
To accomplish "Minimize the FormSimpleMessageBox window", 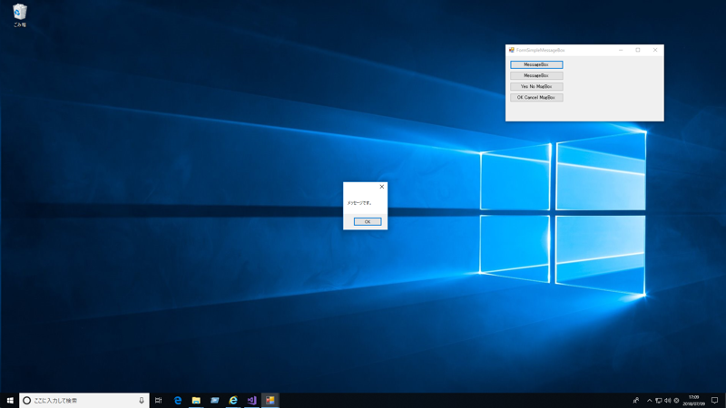I will 621,50.
